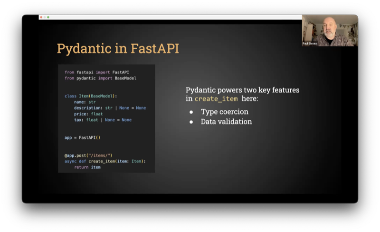Click the yellow minimize window dot
This screenshot has width=380, height=232.
point(45,17)
